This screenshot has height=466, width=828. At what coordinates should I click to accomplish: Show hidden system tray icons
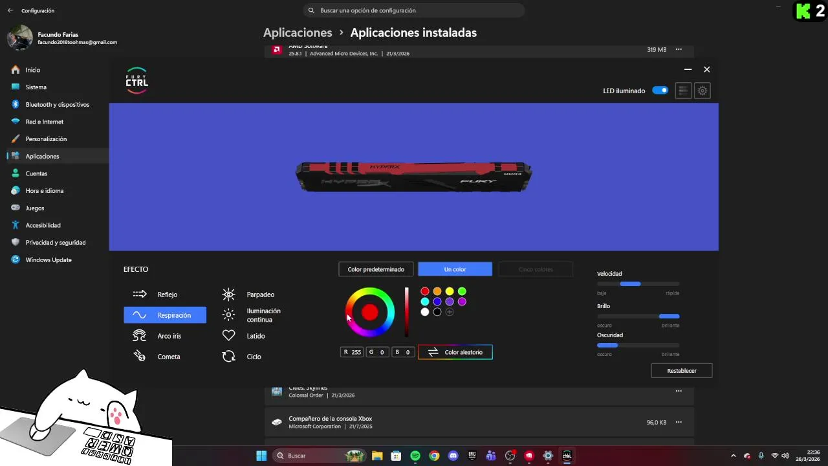coord(733,456)
